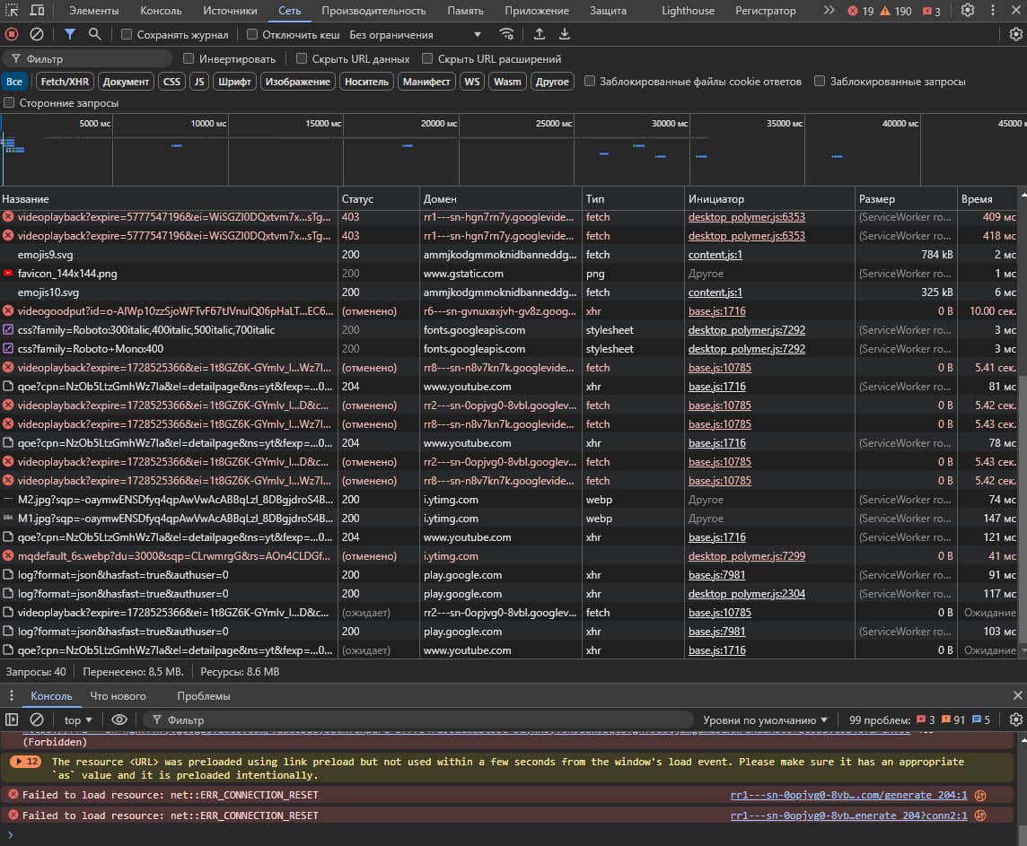Sort by Размер column header
Image resolution: width=1027 pixels, height=846 pixels.
pyautogui.click(x=905, y=199)
